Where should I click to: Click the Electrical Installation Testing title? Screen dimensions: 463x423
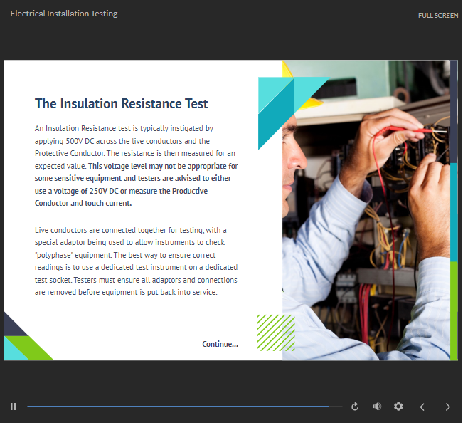(x=64, y=14)
